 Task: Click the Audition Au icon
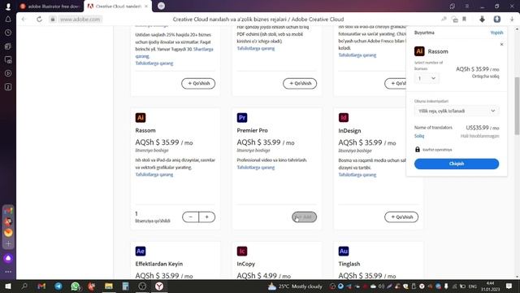coord(344,251)
